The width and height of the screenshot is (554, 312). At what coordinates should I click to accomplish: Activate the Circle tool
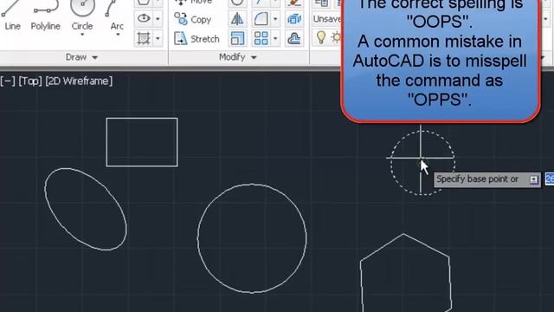point(82,14)
